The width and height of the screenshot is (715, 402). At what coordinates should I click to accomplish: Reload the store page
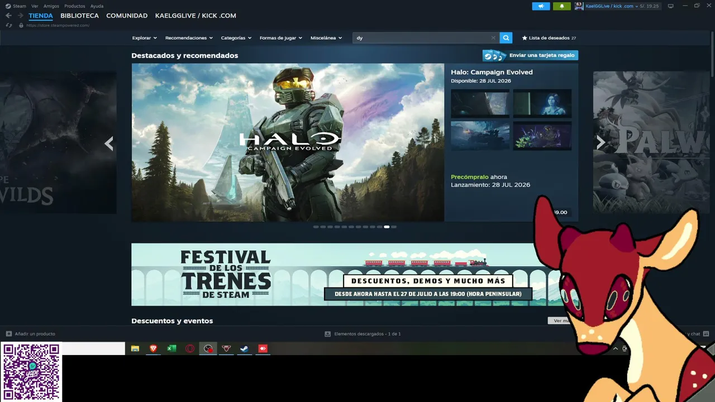(8, 25)
